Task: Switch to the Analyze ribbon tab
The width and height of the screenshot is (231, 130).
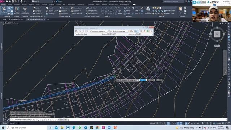Action: (31, 5)
